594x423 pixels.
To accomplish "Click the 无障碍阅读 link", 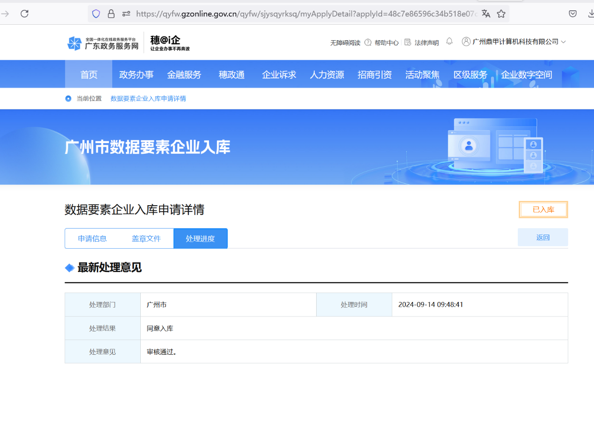I will click(x=345, y=43).
